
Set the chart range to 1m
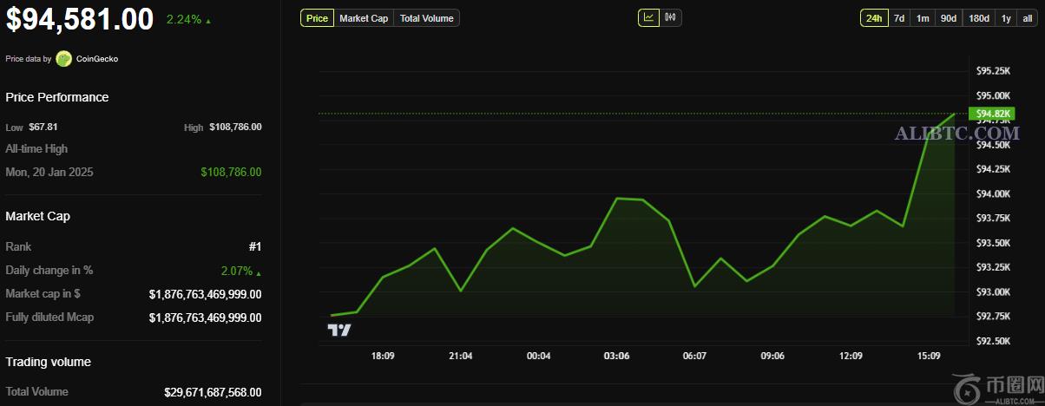(x=923, y=18)
